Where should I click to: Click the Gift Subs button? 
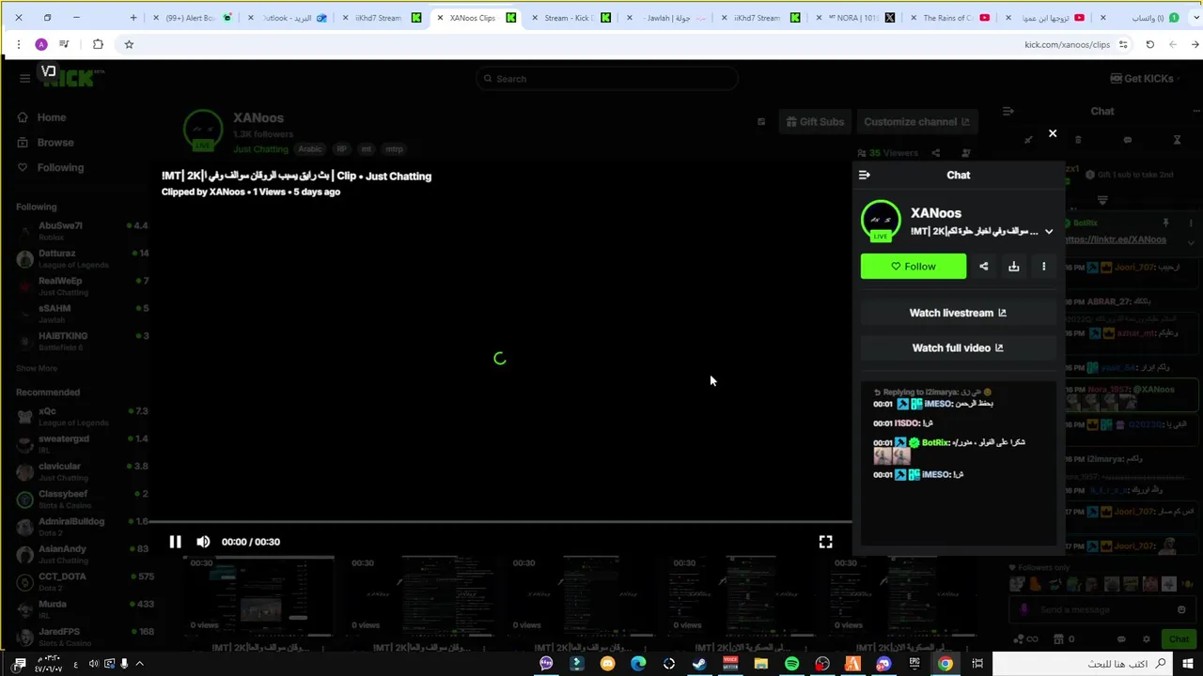[x=814, y=122]
